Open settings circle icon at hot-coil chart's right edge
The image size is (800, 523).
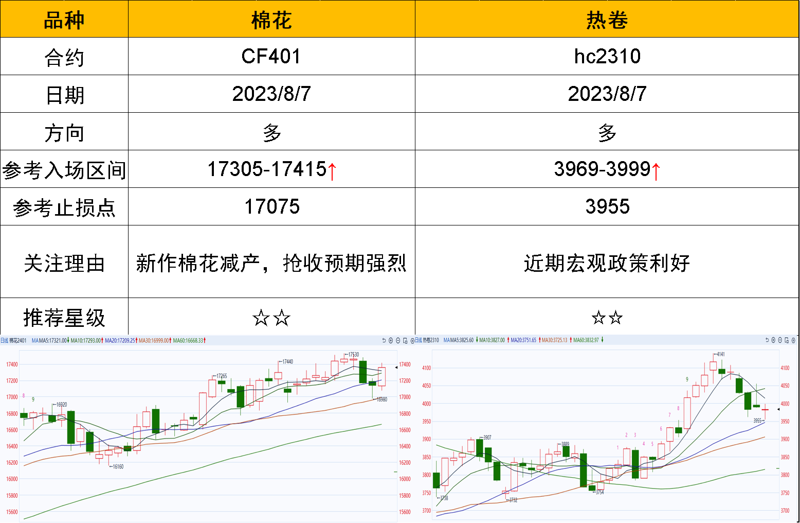(793, 340)
